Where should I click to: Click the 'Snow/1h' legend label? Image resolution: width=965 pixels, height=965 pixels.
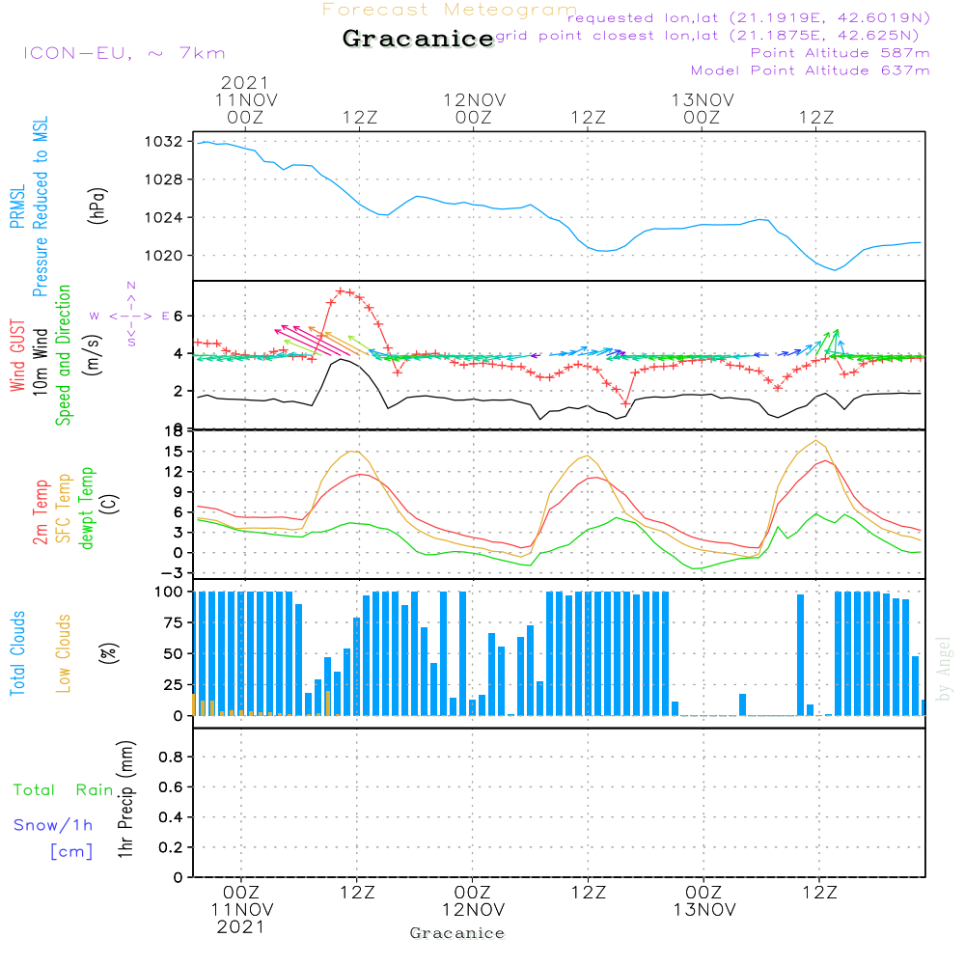tap(53, 825)
